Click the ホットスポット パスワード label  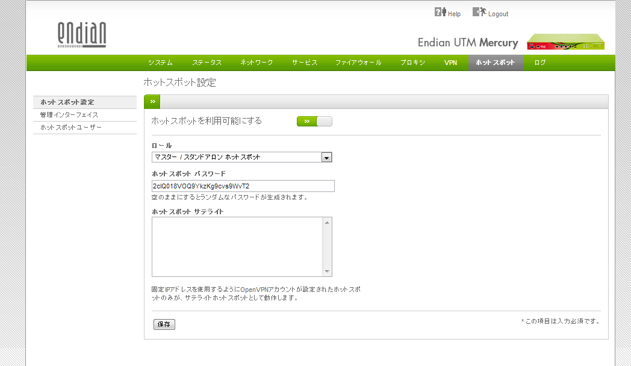point(188,174)
